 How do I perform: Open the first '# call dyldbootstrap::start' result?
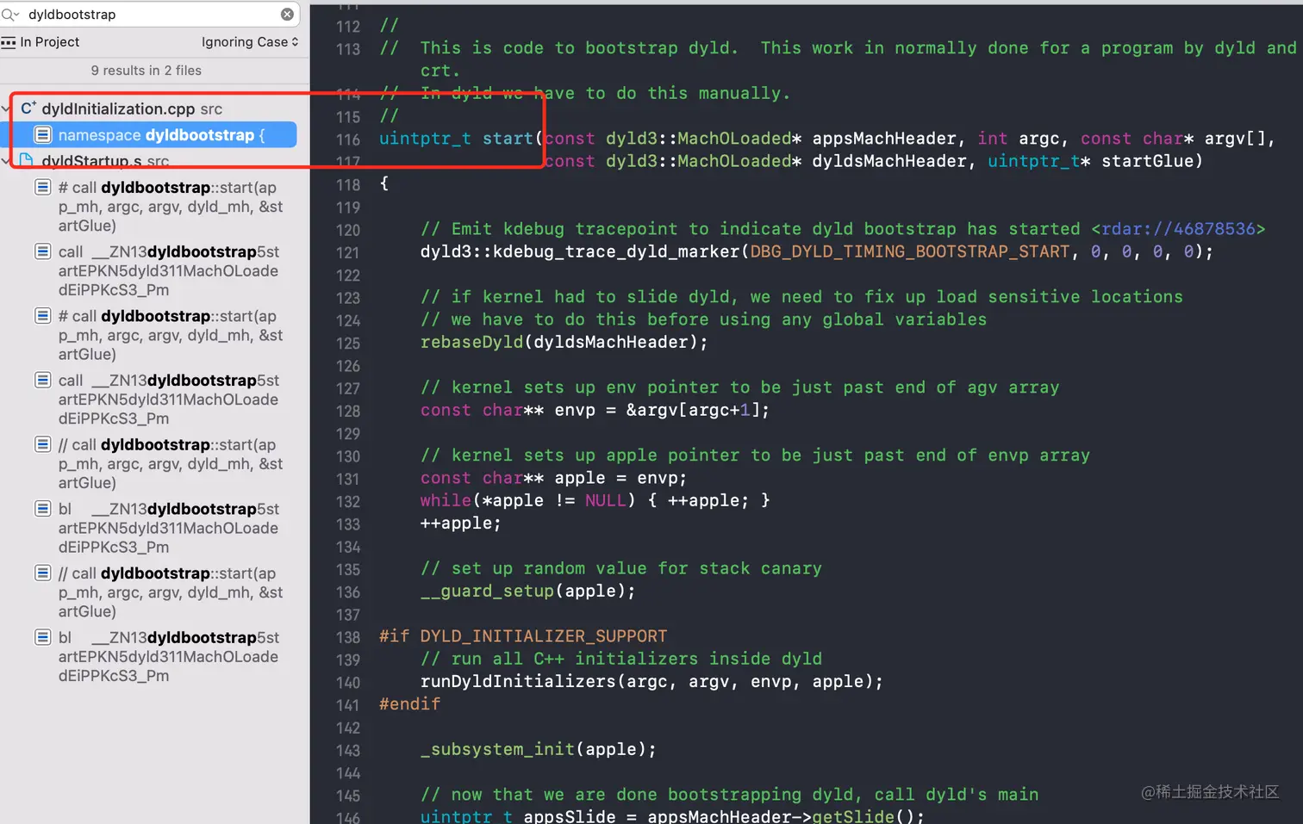171,207
